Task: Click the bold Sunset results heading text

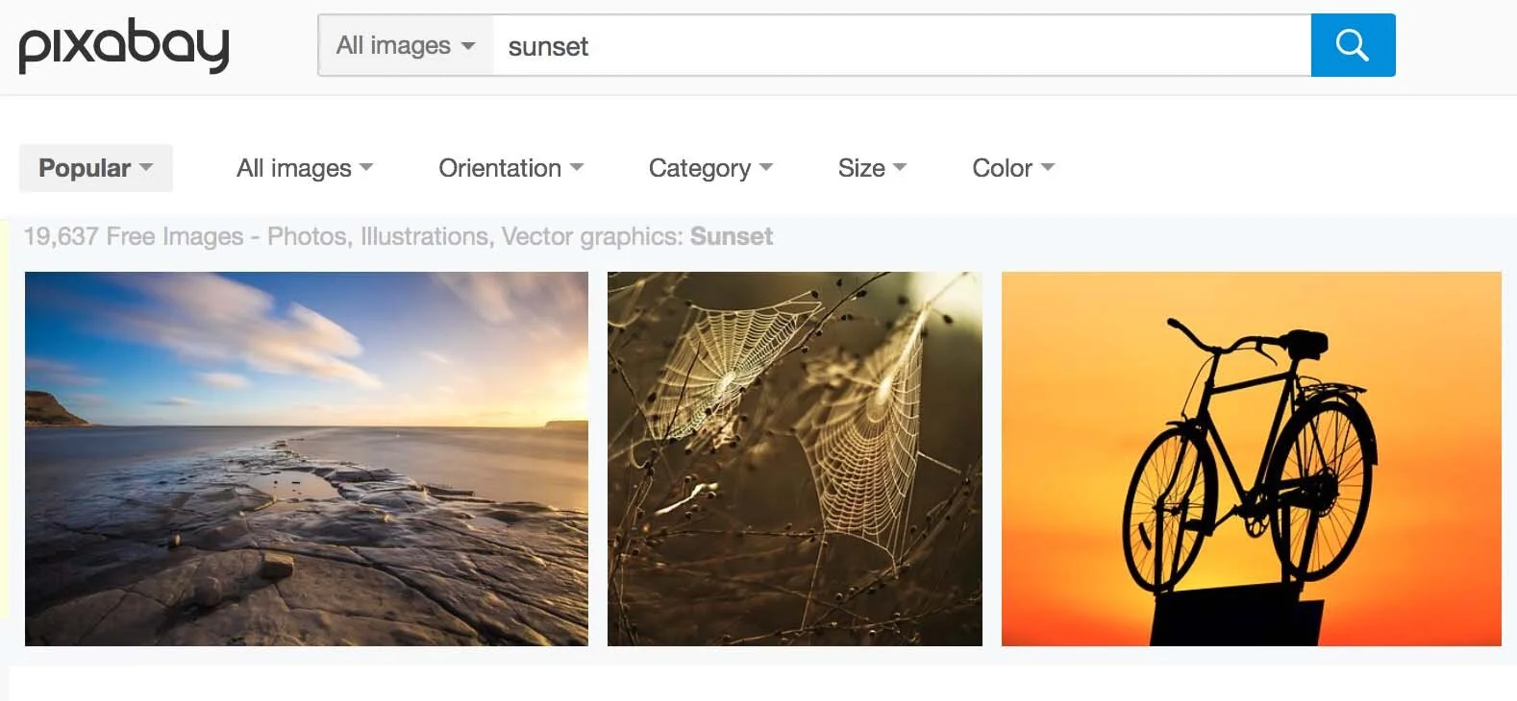Action: tap(732, 236)
